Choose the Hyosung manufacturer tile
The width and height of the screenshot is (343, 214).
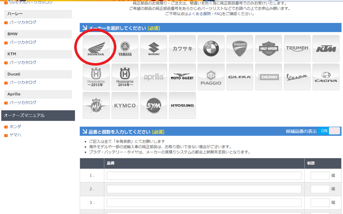182,105
